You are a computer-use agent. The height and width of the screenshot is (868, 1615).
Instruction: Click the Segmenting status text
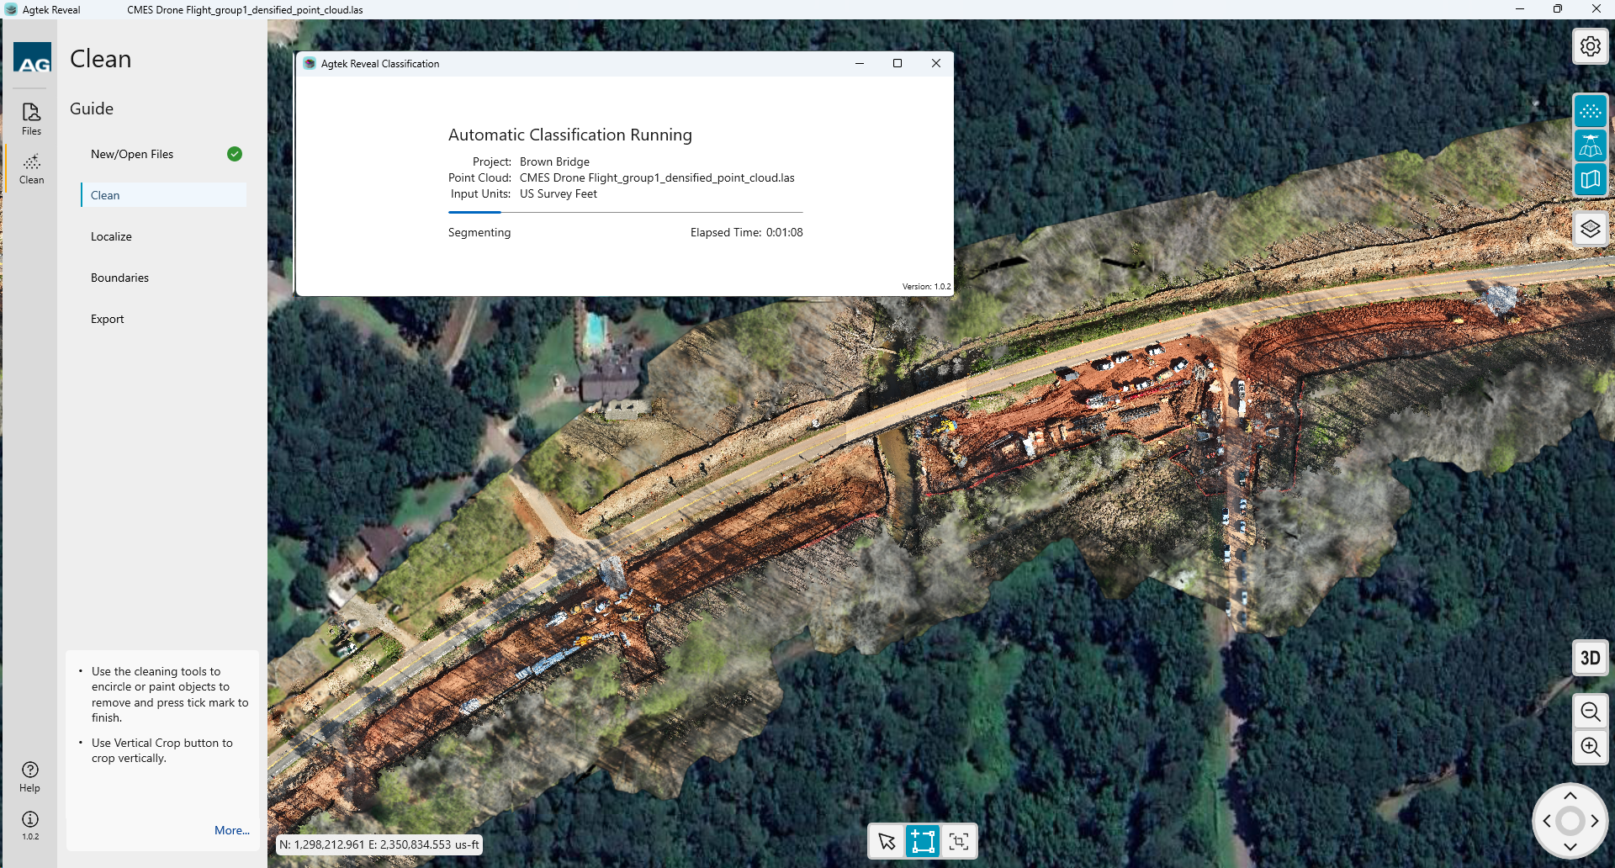coord(479,232)
